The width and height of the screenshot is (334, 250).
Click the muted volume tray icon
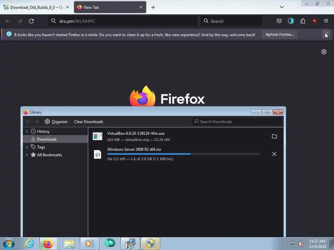point(301,244)
